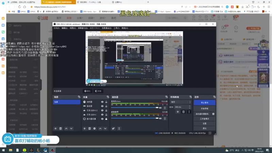Click 退出 exit button in OBS
The height and width of the screenshot is (153, 272).
pyautogui.click(x=205, y=129)
